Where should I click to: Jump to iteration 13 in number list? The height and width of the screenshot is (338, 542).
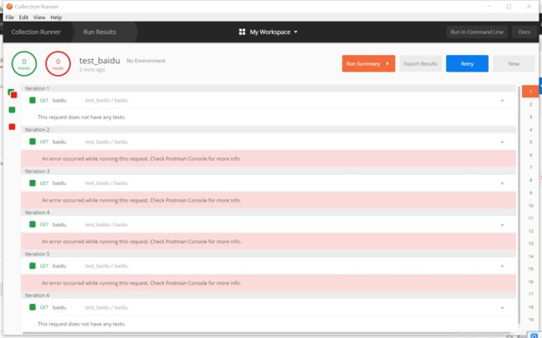click(x=530, y=243)
